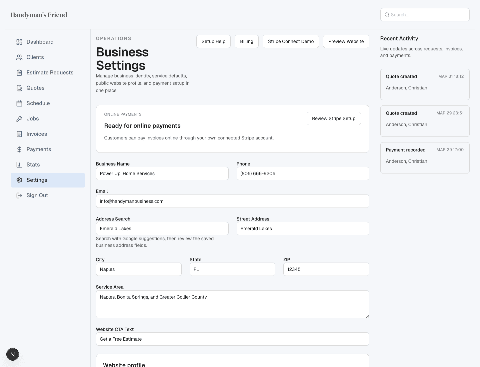Click the ZIP field showing 12345
The width and height of the screenshot is (480, 367).
326,269
